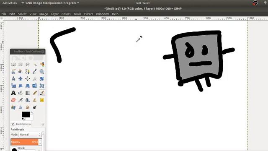Select the Shear tool

click(21, 86)
